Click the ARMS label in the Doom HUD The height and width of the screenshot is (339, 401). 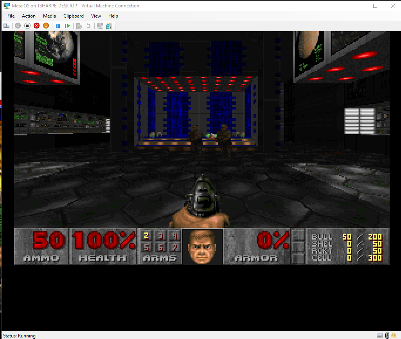(160, 258)
